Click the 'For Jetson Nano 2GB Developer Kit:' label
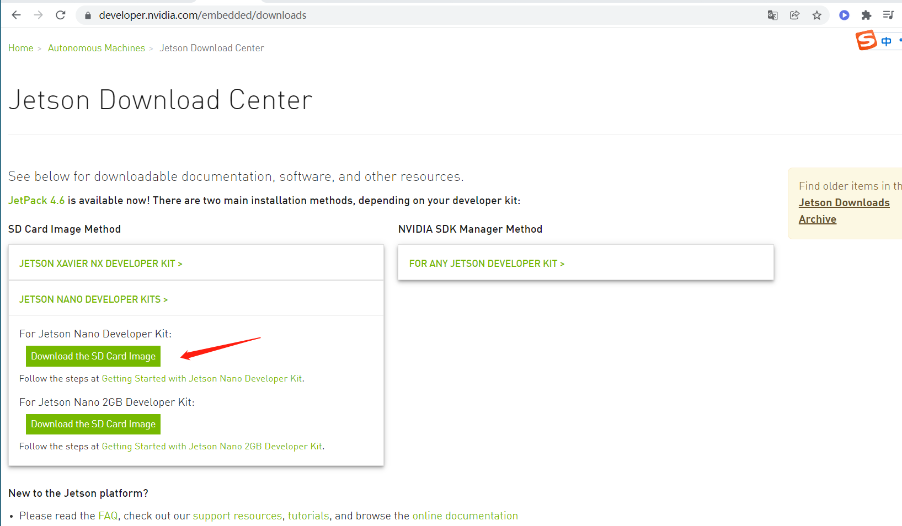The image size is (902, 526). (107, 402)
